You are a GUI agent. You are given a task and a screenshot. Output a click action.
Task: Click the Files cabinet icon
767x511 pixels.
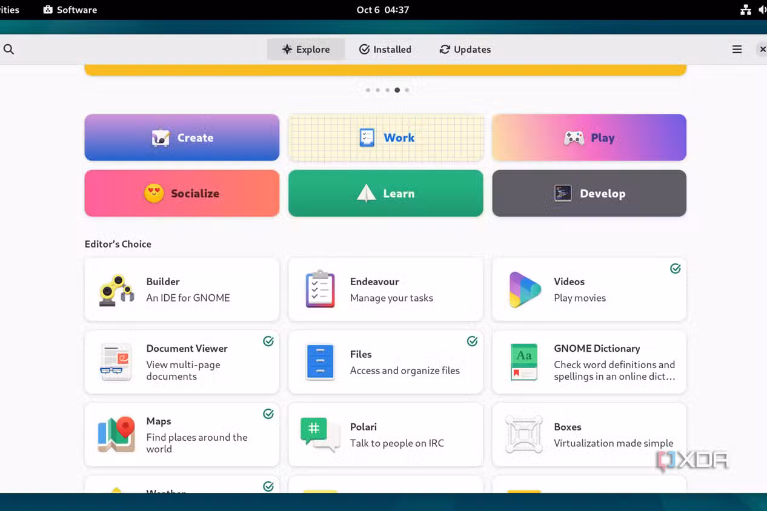tap(320, 362)
